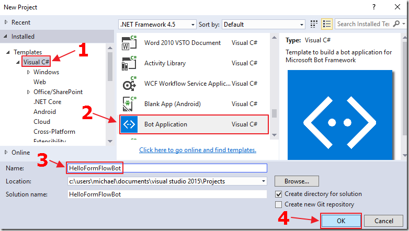Click template list scroll down arrow
This screenshot has height=231, width=409.
(x=274, y=135)
